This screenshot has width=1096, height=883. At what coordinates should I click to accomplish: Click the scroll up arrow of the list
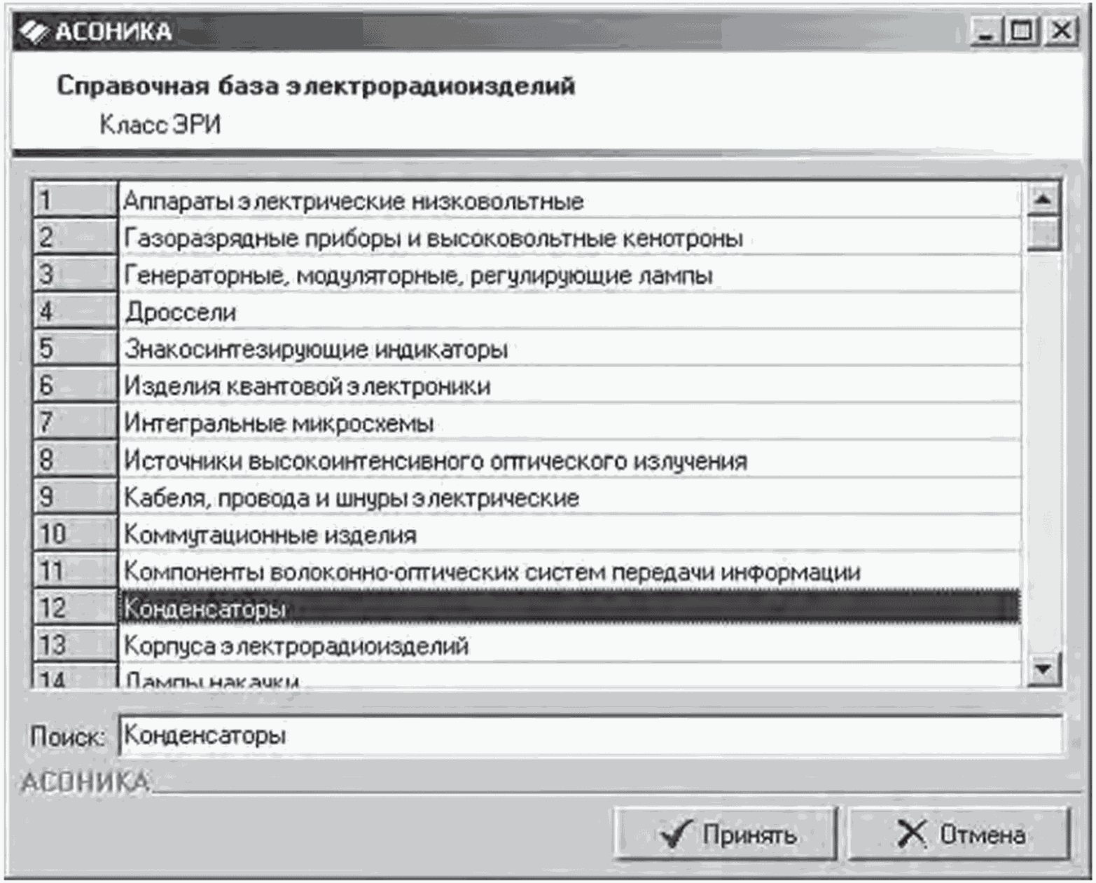pyautogui.click(x=1043, y=200)
